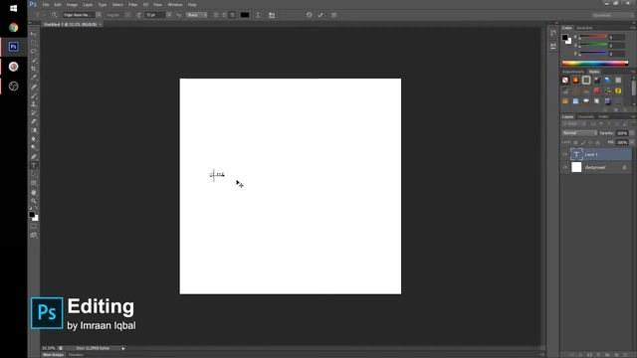Hide the Background layer
This screenshot has height=358, width=637.
click(x=565, y=167)
